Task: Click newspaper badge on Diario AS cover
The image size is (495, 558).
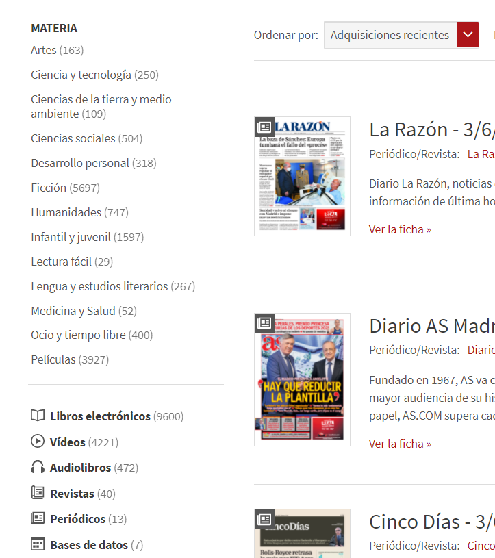Action: pyautogui.click(x=264, y=323)
